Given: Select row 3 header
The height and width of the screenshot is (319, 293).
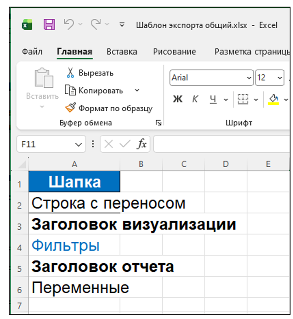Looking at the screenshot, I should pyautogui.click(x=20, y=224).
